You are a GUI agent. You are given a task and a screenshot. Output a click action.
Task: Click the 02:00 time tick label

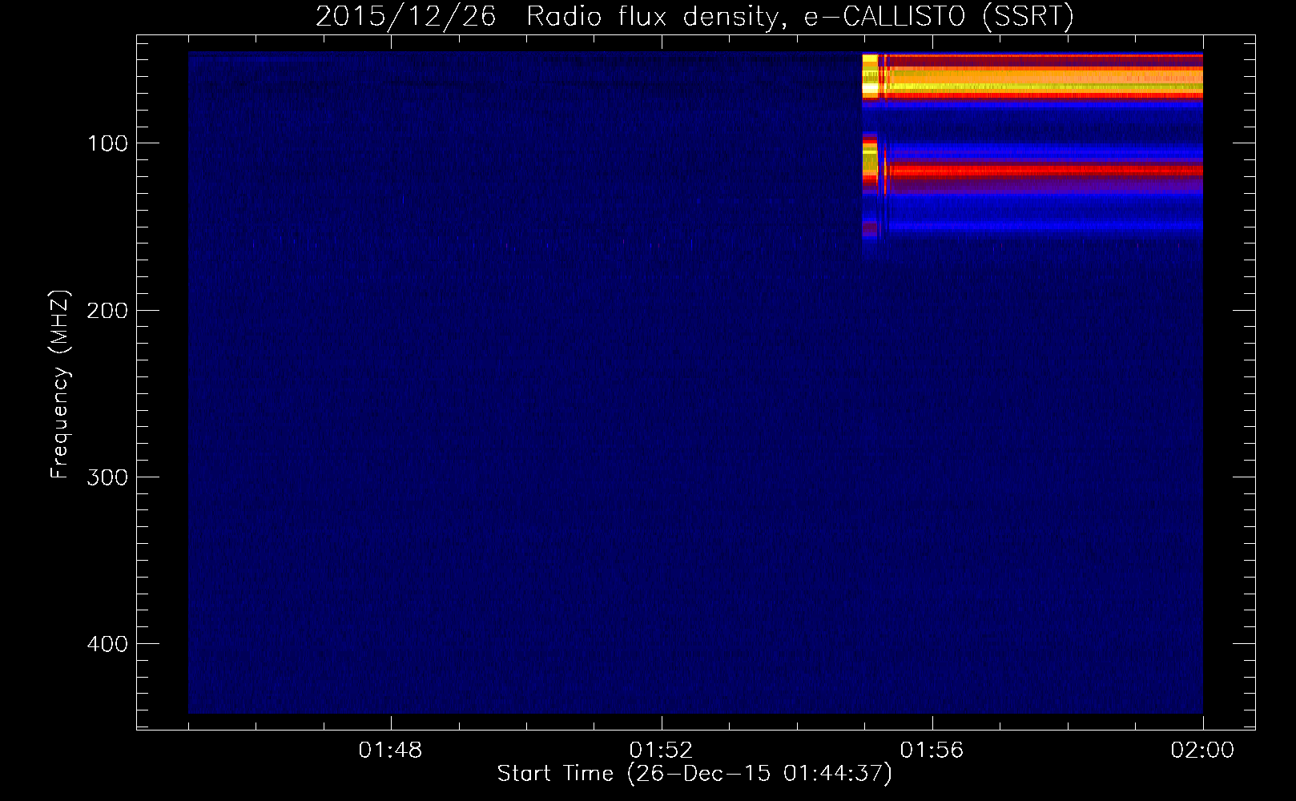pyautogui.click(x=1202, y=751)
